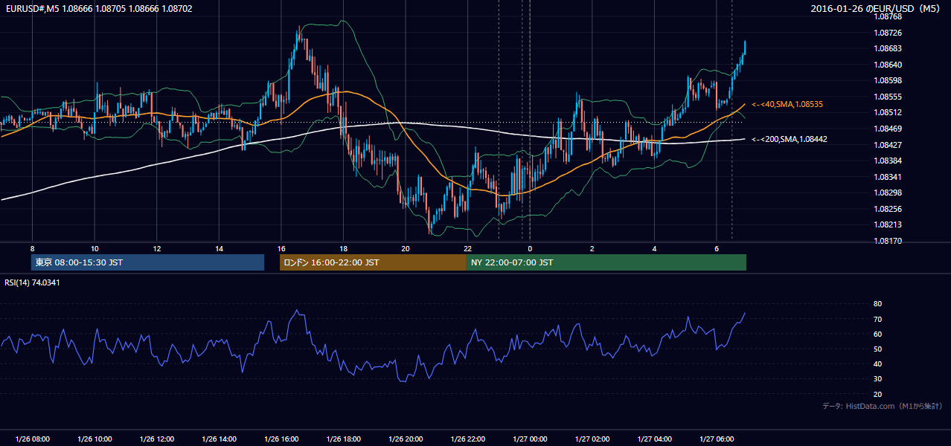This screenshot has height=446, width=951.
Task: Click the 1/26 18:00 time axis label
Action: tap(343, 439)
